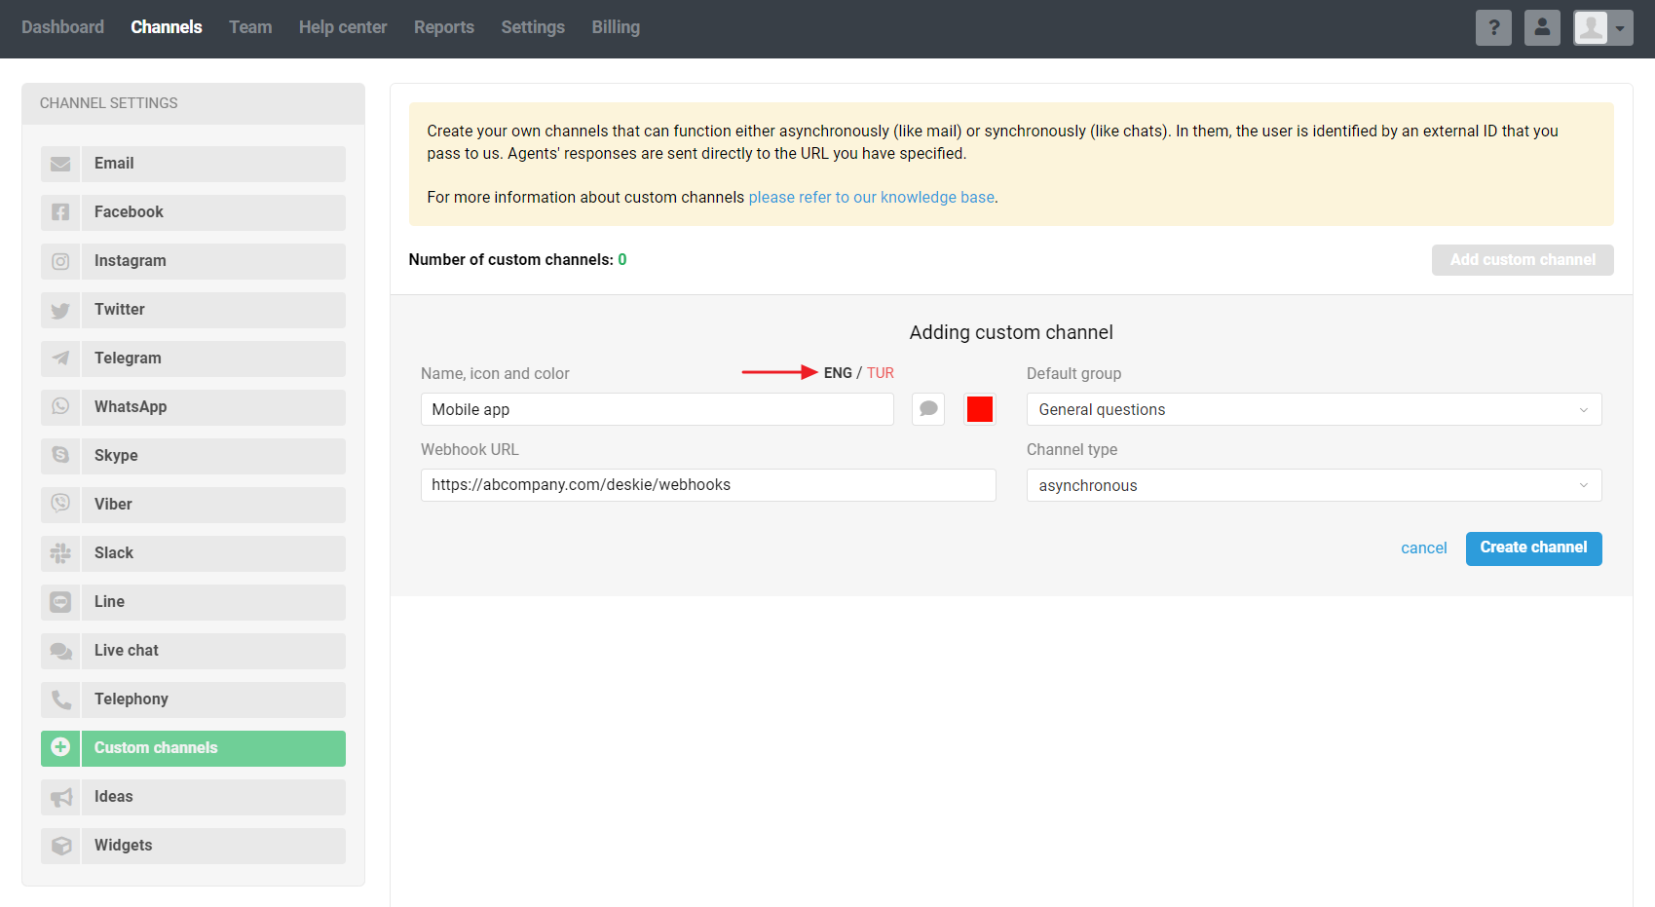The image size is (1655, 907).
Task: Open Telephony settings
Action: click(193, 699)
